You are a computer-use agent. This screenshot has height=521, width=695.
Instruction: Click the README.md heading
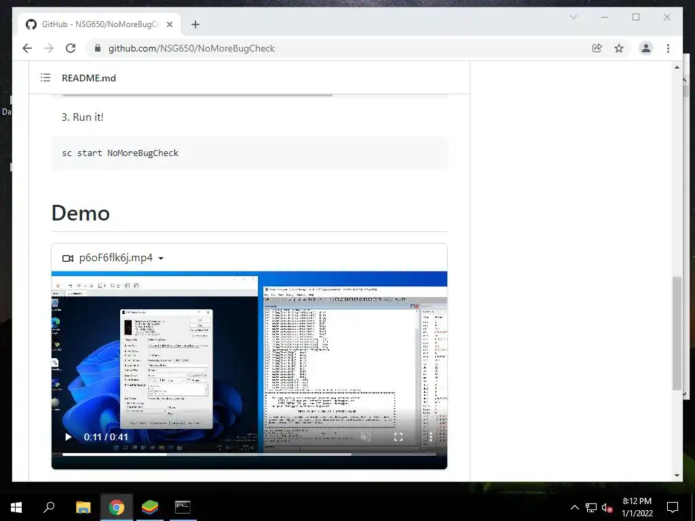[x=89, y=78]
